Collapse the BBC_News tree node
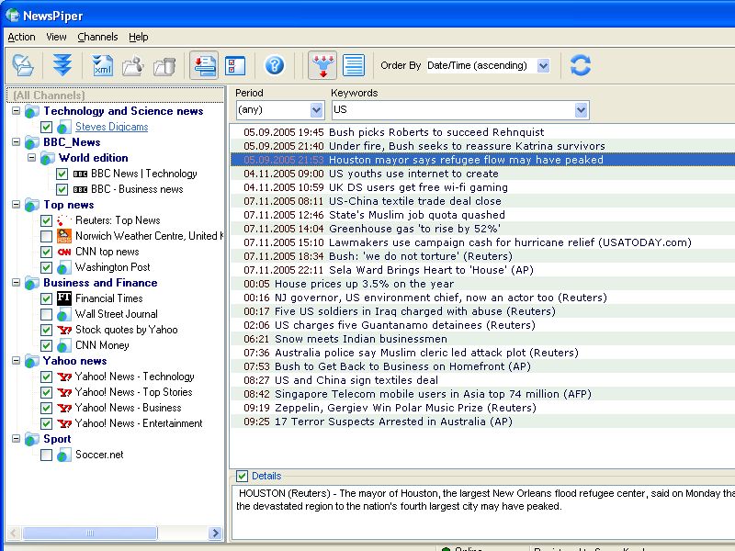 (x=16, y=142)
